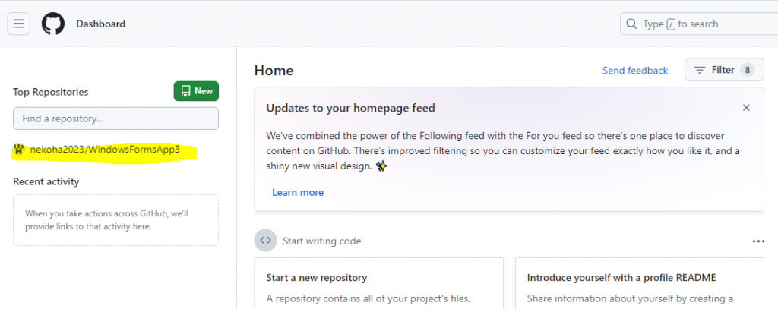Open the Learn more link
Screen dimensions: 778x309
point(298,192)
